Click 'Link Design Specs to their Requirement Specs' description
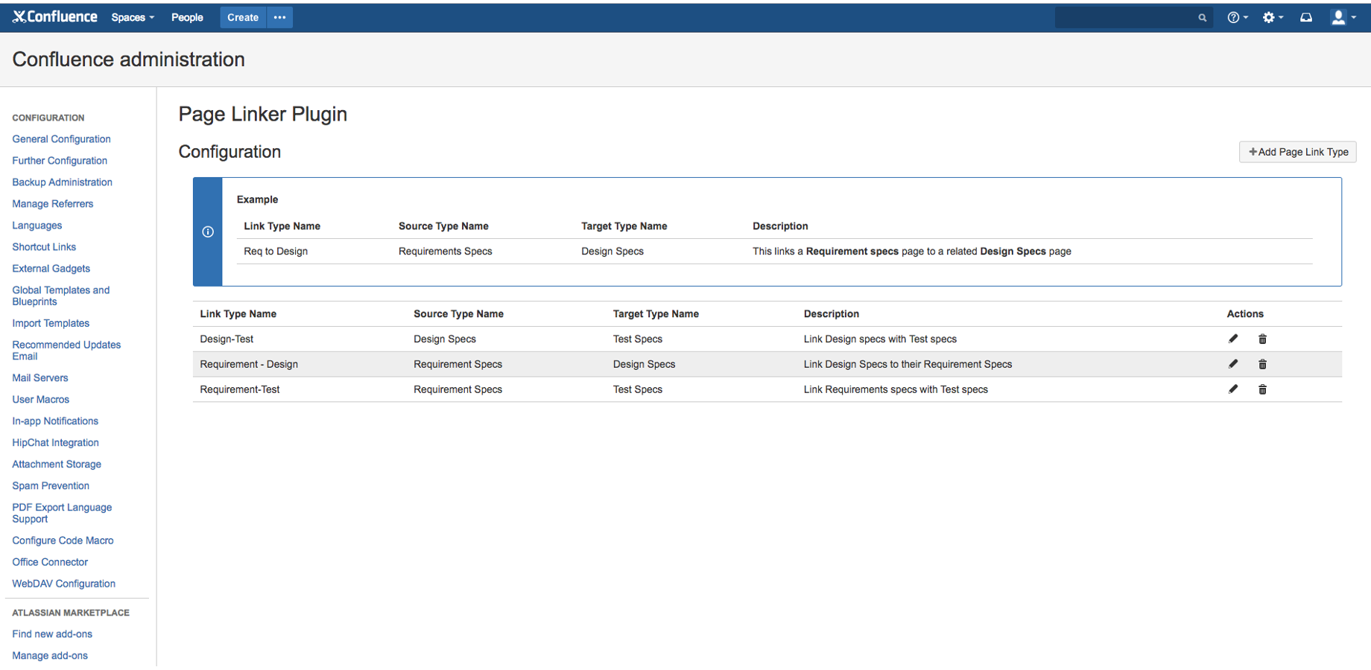The height and width of the screenshot is (670, 1371). 908,364
